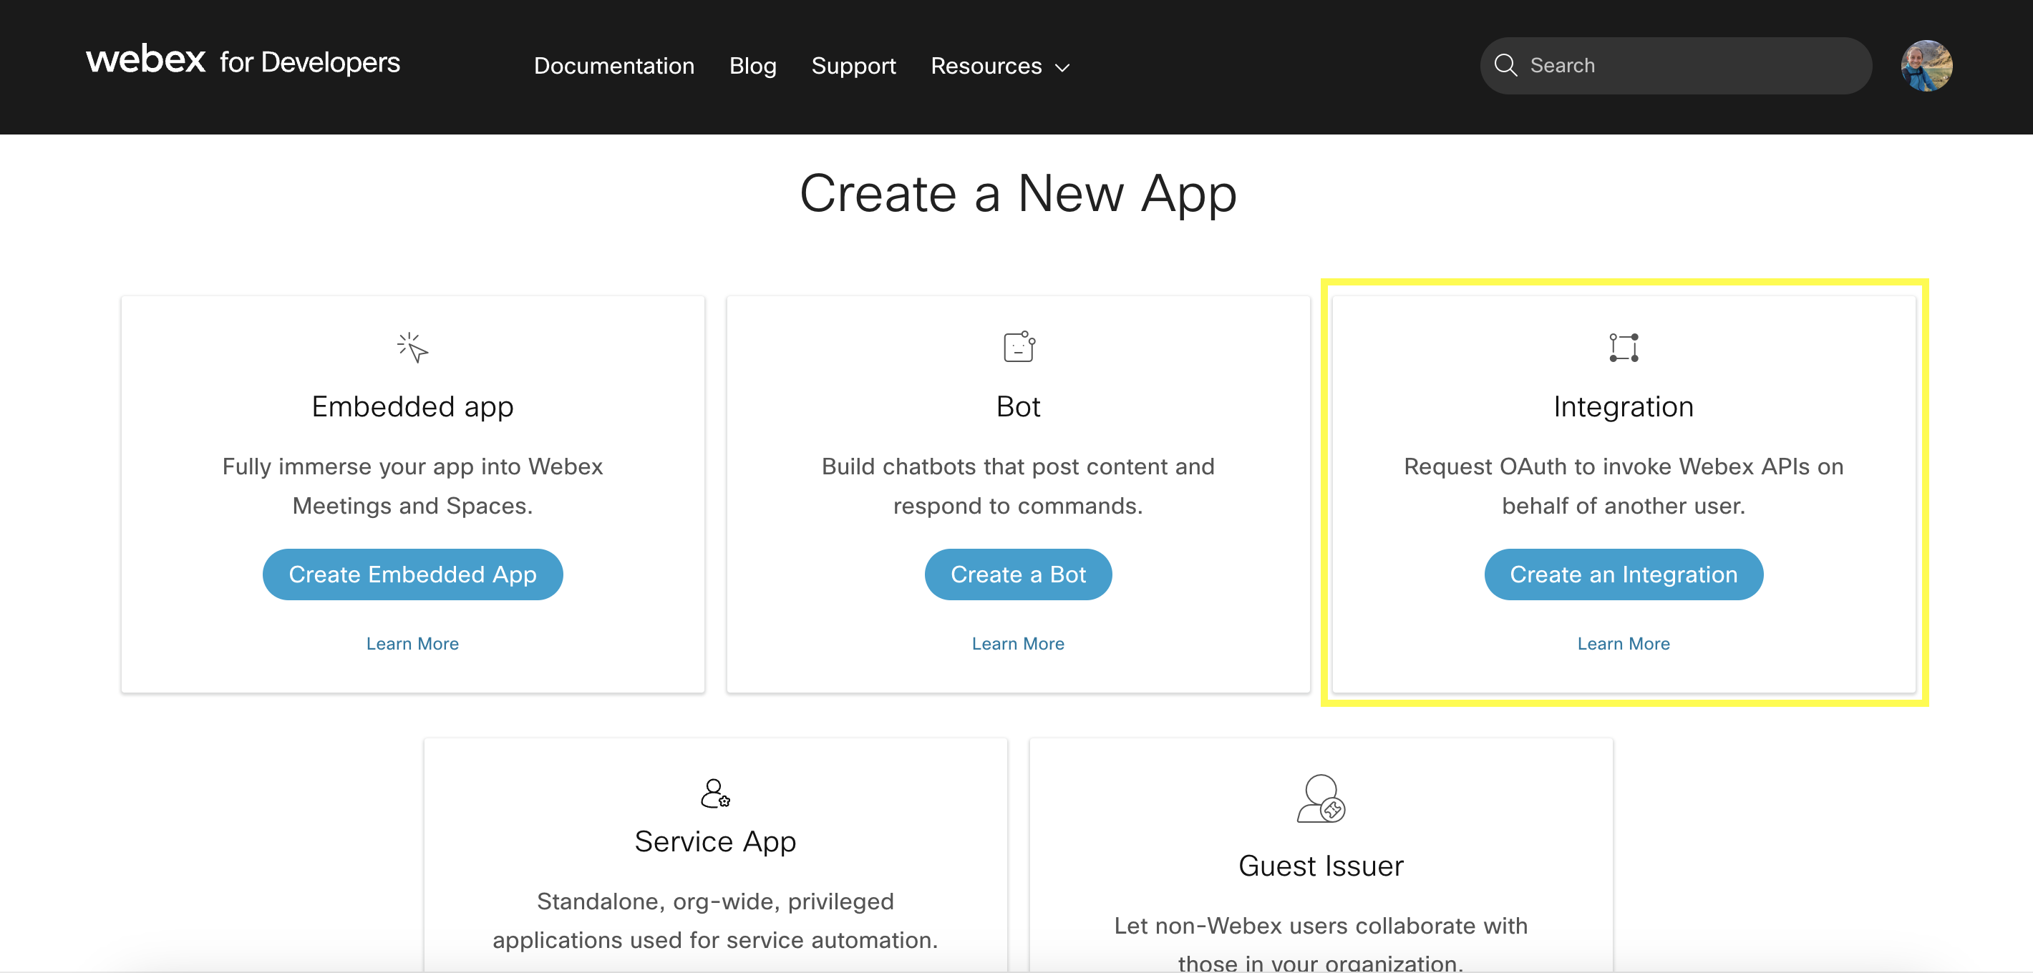
Task: Click the webex for Developers logo
Action: 243,61
